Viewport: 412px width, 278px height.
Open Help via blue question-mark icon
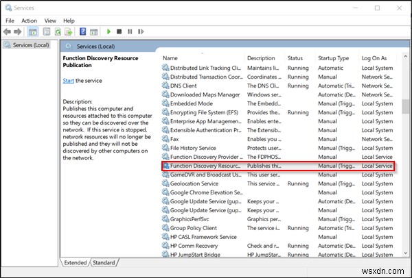(82, 31)
